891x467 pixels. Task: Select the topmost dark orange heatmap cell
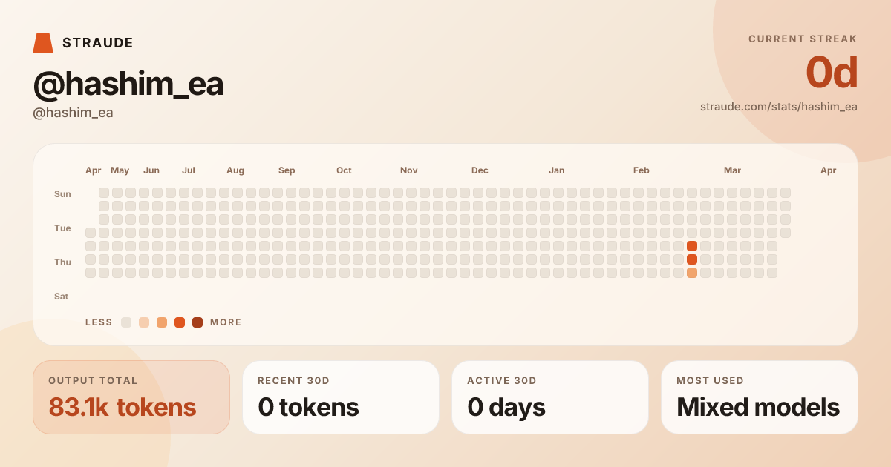click(x=692, y=246)
